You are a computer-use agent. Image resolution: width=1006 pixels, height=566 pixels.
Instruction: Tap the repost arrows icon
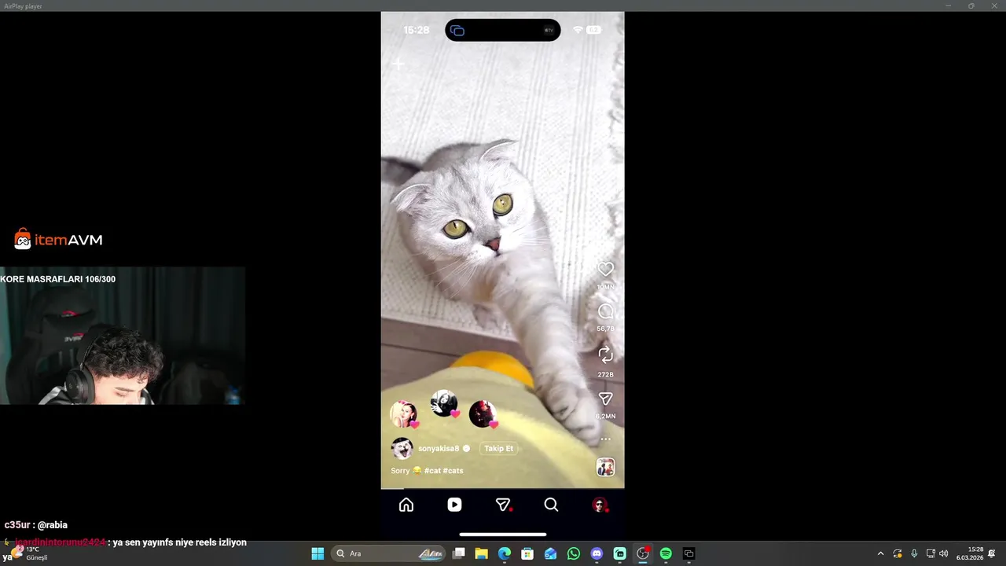[x=605, y=355]
